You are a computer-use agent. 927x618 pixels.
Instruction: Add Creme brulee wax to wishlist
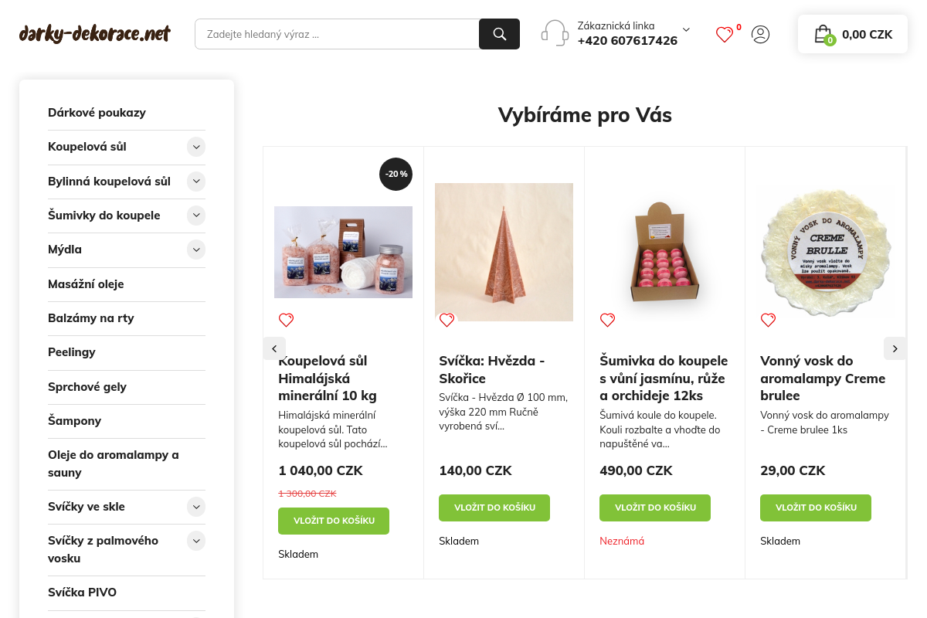768,320
